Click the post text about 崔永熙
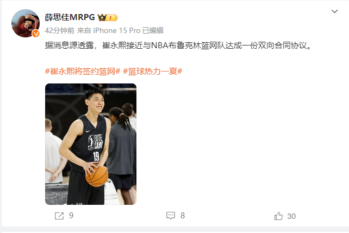The image size is (349, 233). click(x=178, y=46)
